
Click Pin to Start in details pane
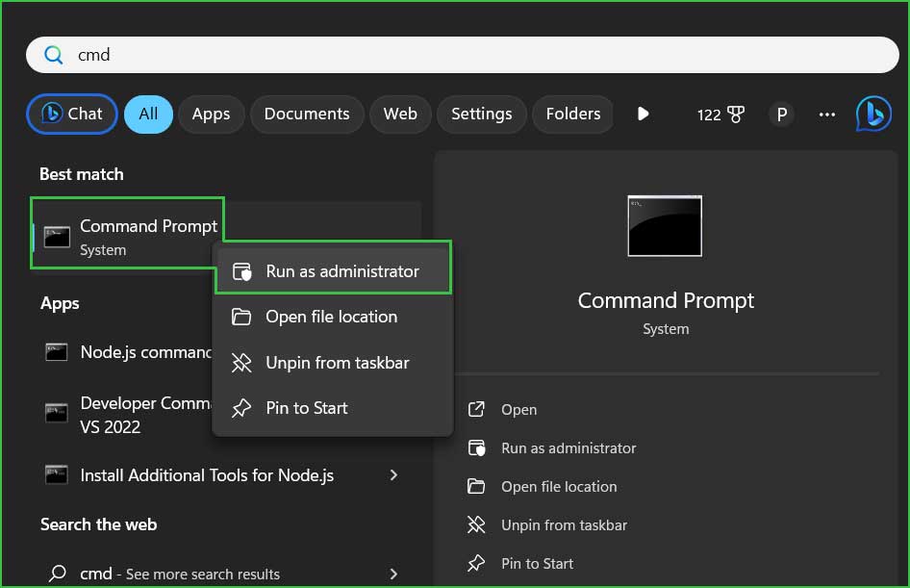(x=537, y=564)
